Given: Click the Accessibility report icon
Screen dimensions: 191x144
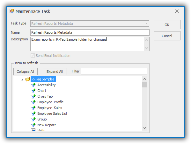Looking at the screenshot, I should click(x=33, y=85).
